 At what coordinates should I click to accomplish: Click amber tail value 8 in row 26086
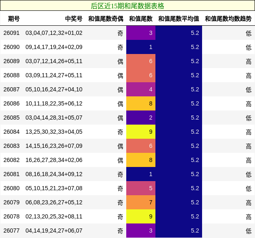coord(141,103)
